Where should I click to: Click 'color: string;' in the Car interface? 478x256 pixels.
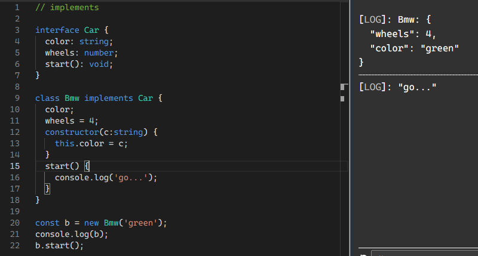point(79,41)
